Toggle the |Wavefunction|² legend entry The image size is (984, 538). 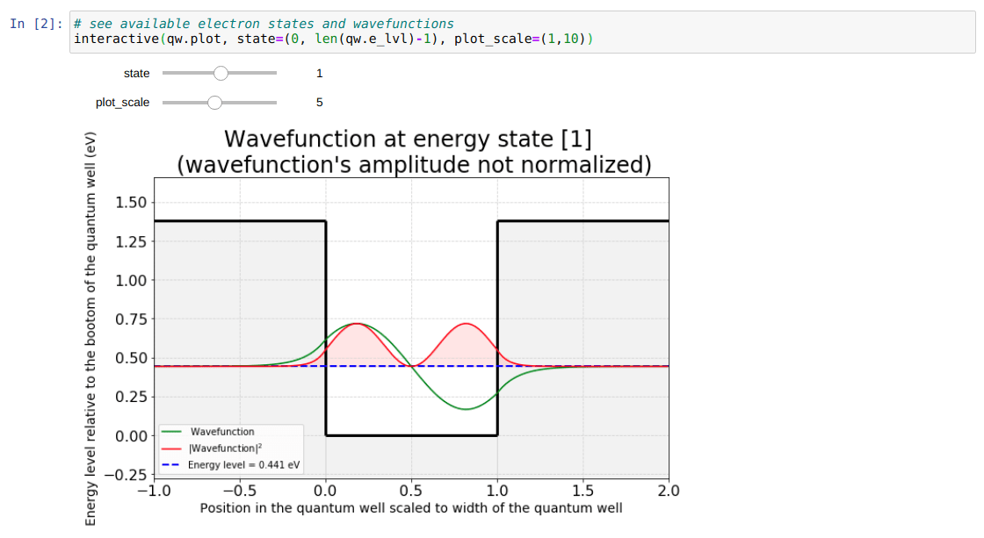click(226, 448)
